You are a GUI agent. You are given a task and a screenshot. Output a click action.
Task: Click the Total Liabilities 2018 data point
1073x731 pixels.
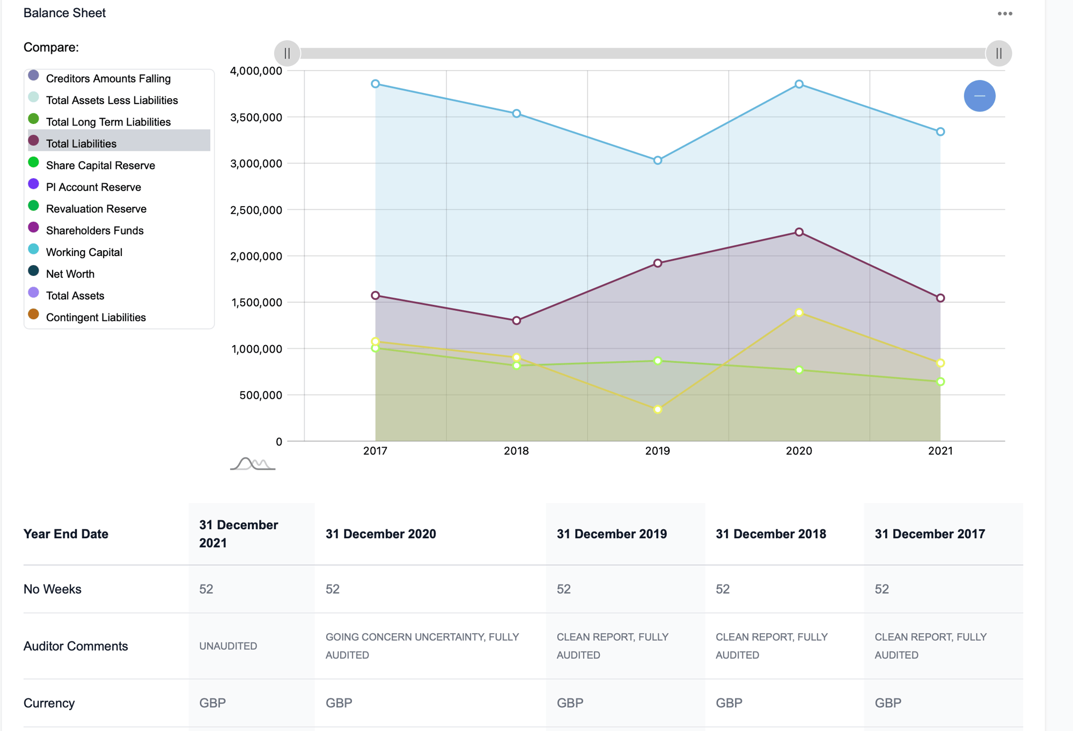click(x=517, y=320)
